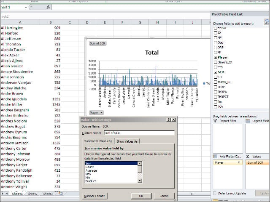Select Product in calculation list

[x=111, y=181]
